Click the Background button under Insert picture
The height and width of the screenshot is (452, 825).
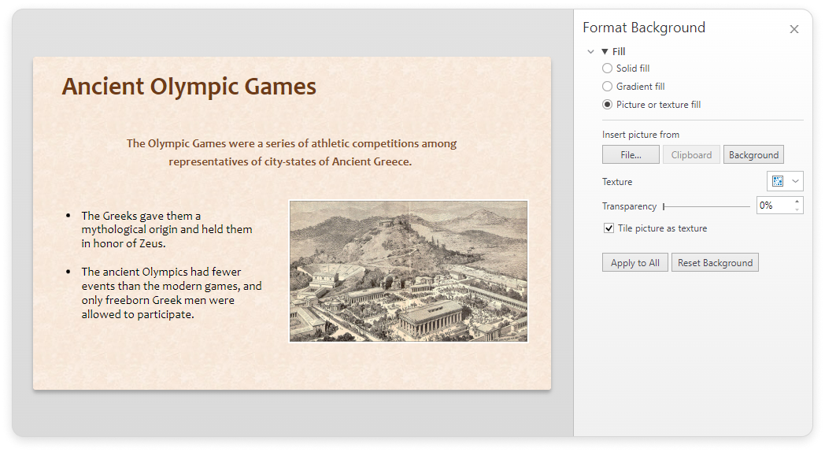tap(753, 155)
